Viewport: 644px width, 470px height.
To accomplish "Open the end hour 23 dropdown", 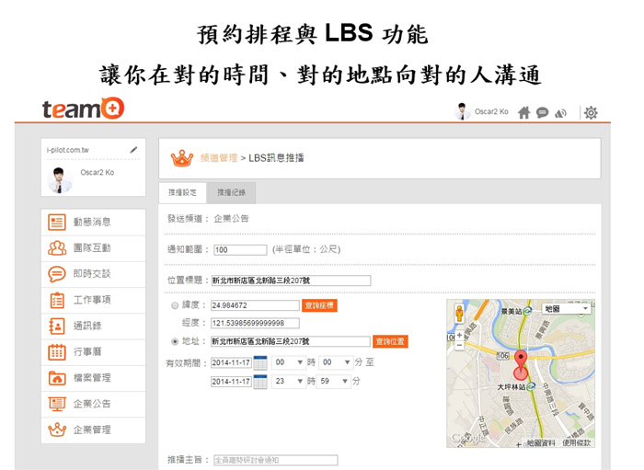I will (x=289, y=382).
